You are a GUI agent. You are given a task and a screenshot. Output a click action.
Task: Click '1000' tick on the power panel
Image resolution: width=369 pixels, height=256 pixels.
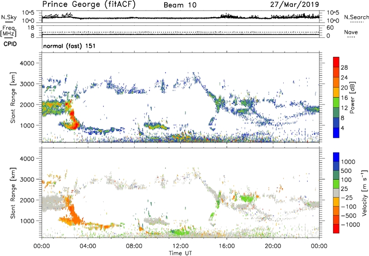click(27, 125)
